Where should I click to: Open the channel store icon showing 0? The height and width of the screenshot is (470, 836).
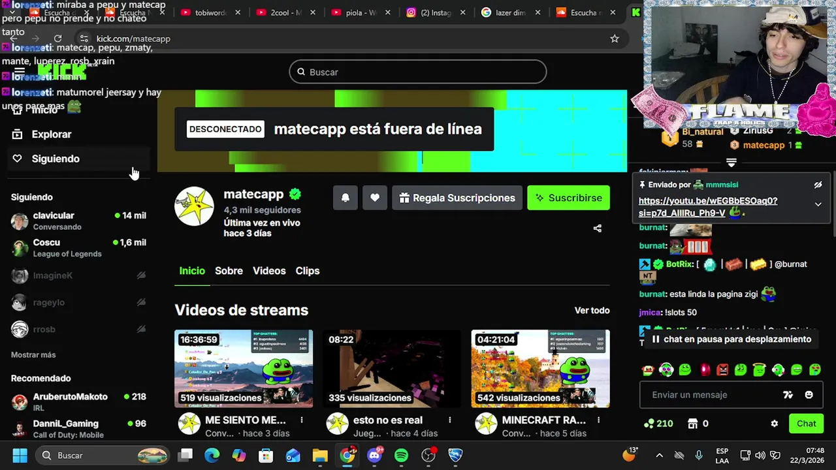(698, 424)
